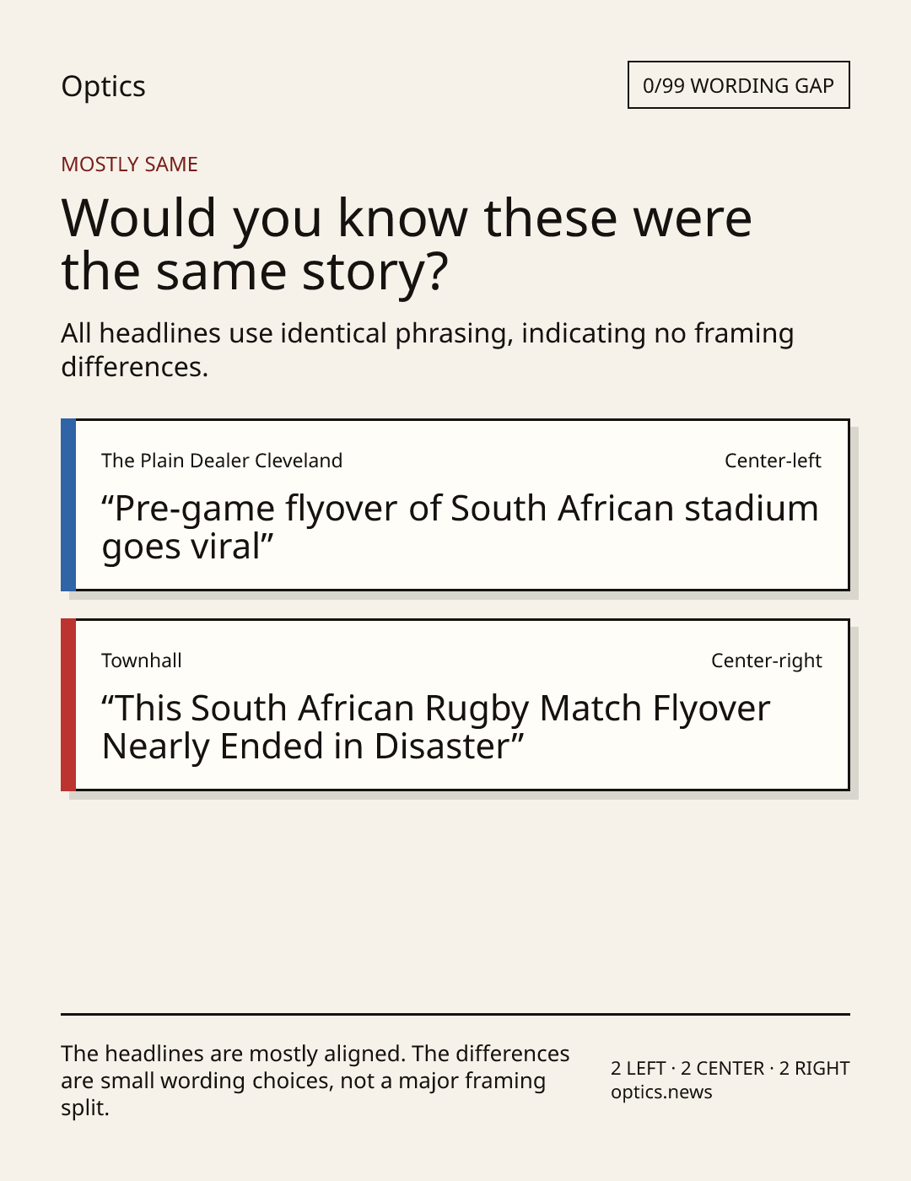Screen dimensions: 911x1181
Task: Select the Center-right bias label
Action: [766, 661]
